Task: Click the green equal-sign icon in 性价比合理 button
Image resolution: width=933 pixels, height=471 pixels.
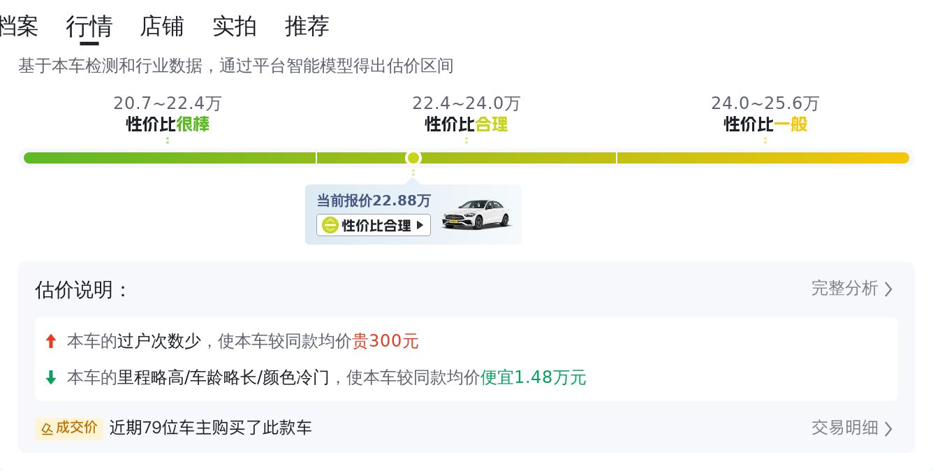Action: (330, 225)
